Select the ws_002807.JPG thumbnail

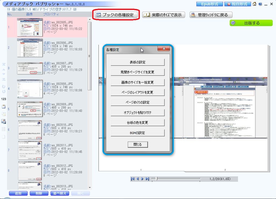29,68
